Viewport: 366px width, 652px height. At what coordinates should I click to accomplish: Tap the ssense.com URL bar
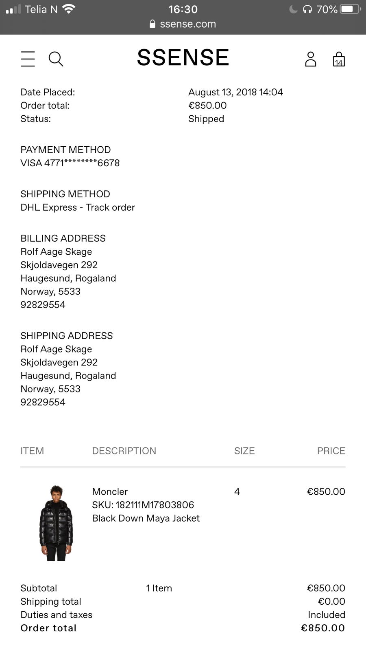coord(187,24)
